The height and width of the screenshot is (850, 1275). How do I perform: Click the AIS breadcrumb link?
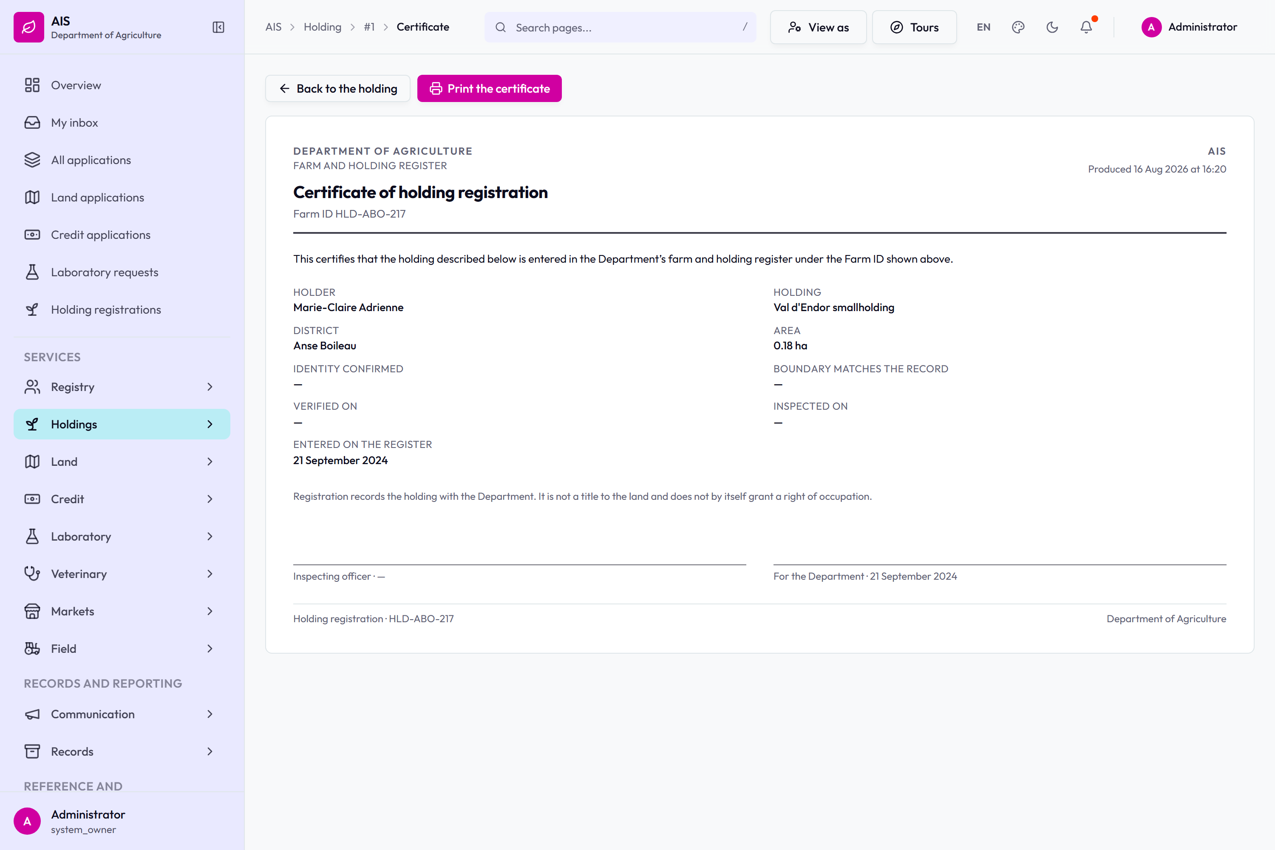[273, 27]
